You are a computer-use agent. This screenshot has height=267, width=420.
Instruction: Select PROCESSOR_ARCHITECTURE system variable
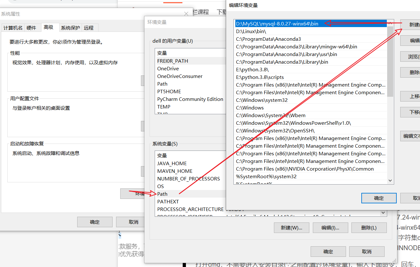pyautogui.click(x=190, y=209)
